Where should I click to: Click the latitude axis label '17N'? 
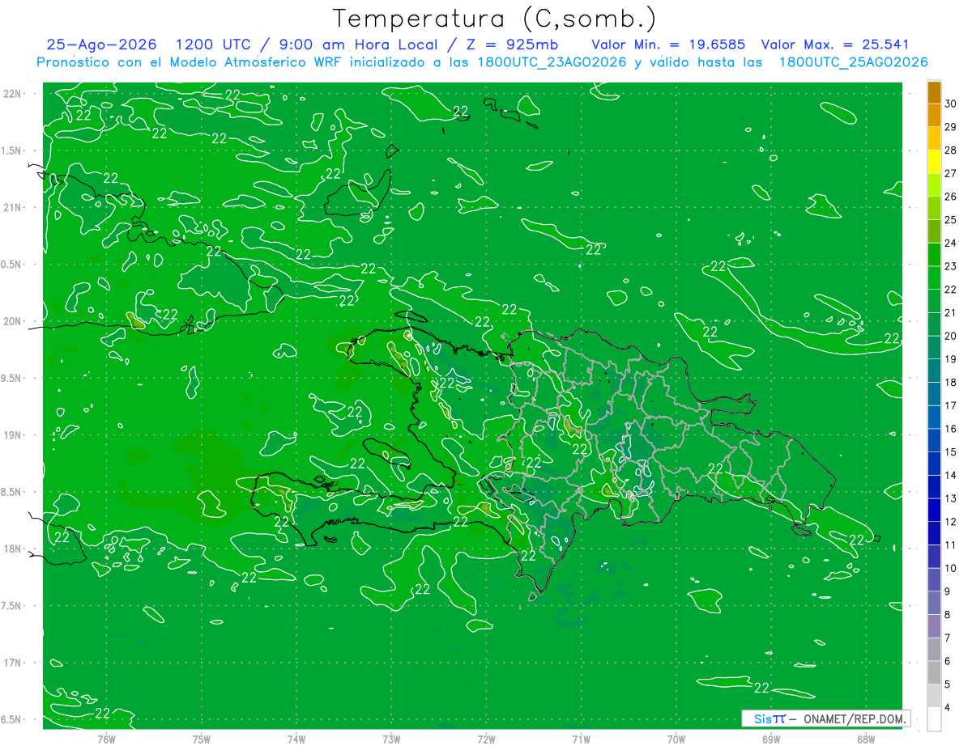pos(13,663)
